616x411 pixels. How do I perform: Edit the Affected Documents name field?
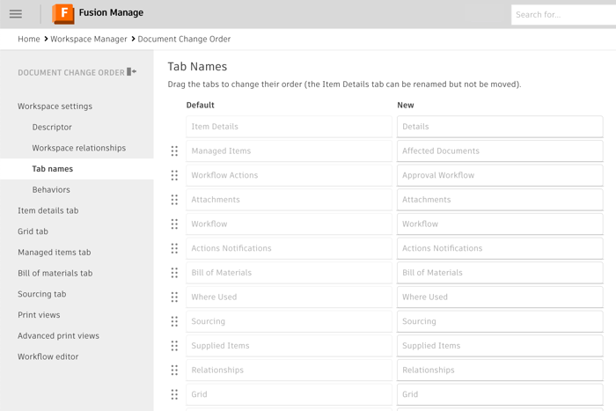tap(500, 150)
